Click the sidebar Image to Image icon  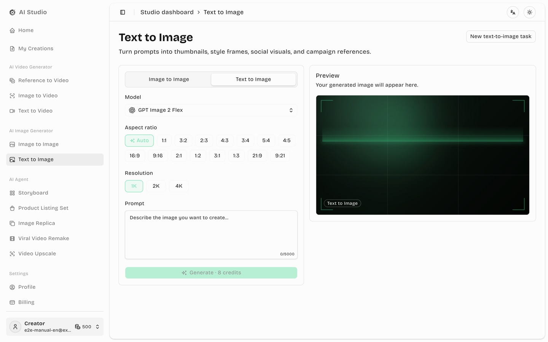pos(12,144)
